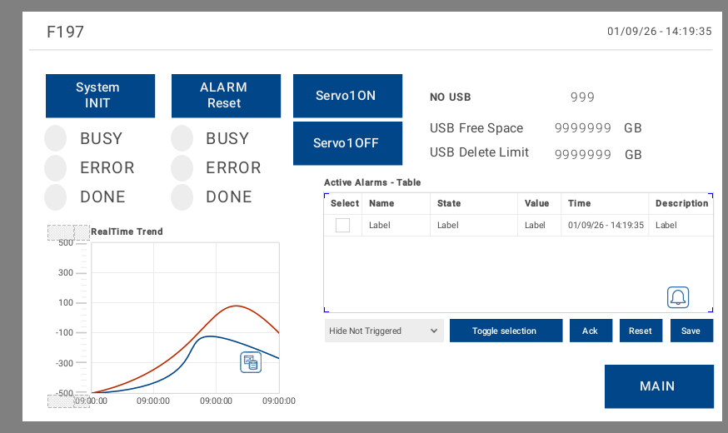Click the USB Delete Limit value field
Screen dimensions: 728x433
tap(583, 154)
